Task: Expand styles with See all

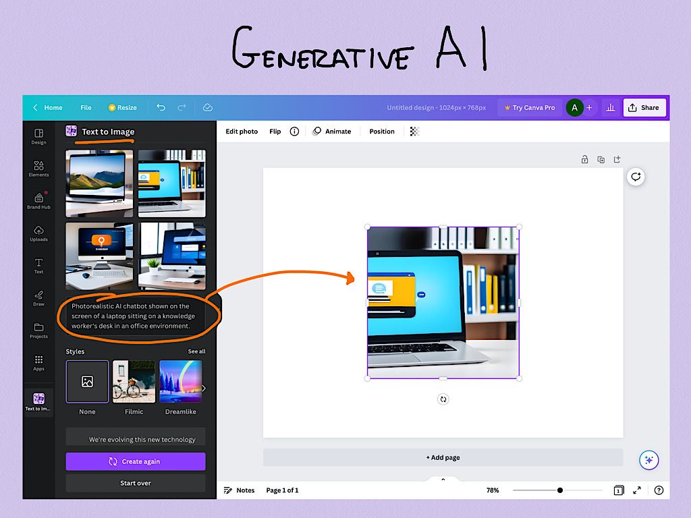Action: point(196,351)
